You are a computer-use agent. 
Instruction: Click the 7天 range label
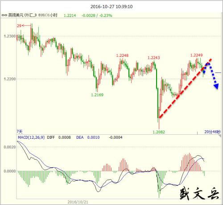20,132
